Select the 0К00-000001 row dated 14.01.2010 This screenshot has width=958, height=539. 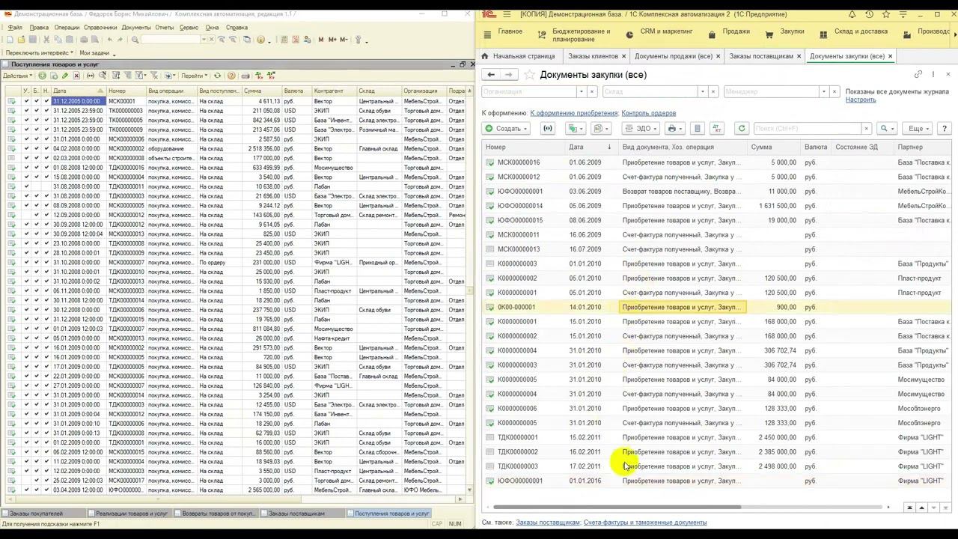point(717,307)
